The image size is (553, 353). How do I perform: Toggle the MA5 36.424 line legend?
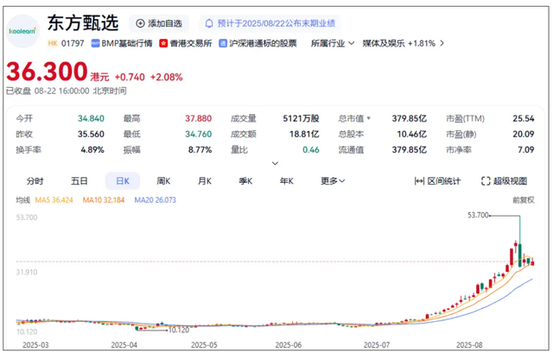pos(54,200)
